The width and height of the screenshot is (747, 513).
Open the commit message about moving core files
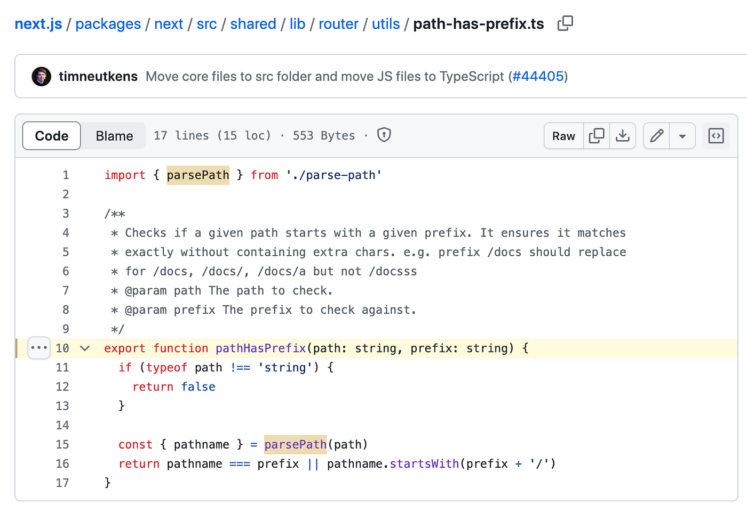(325, 77)
